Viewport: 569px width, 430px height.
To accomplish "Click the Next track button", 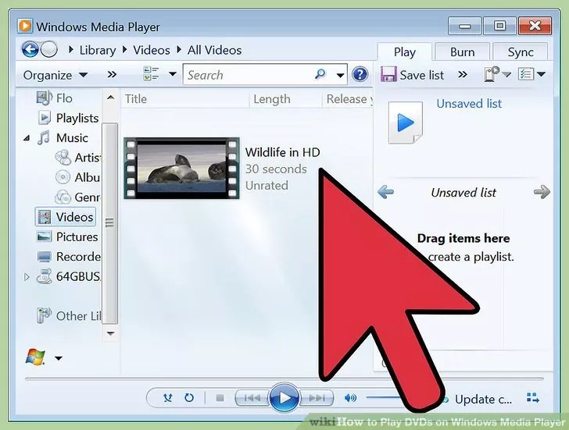I will point(316,398).
